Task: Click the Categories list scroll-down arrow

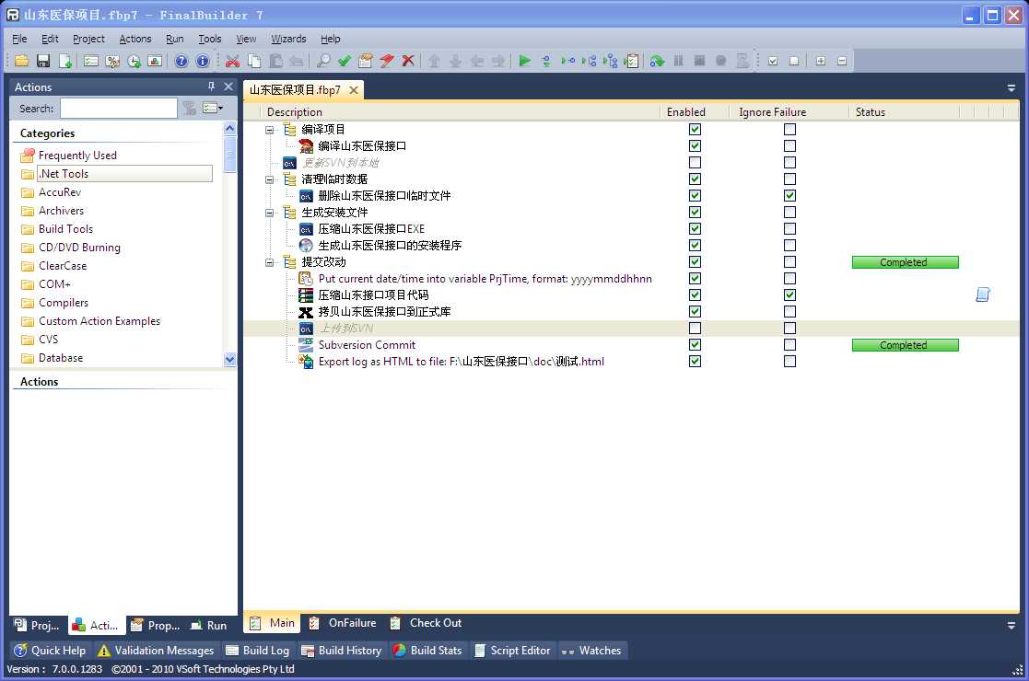Action: tap(229, 359)
